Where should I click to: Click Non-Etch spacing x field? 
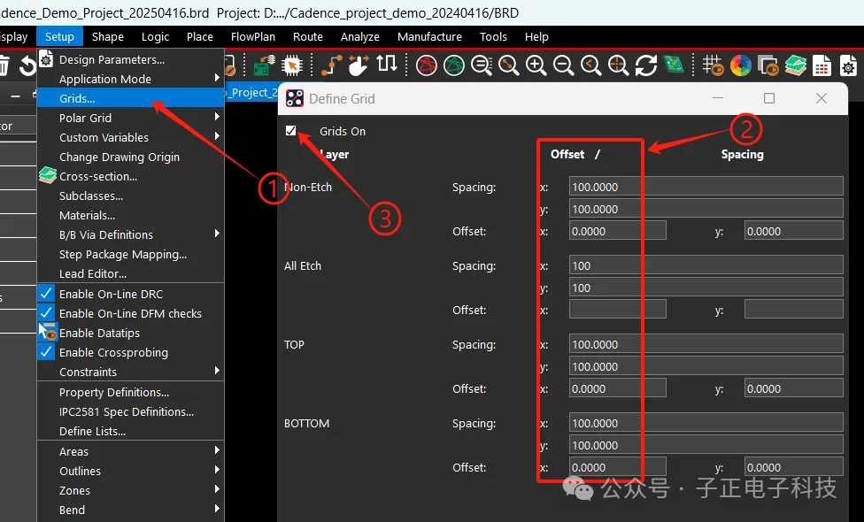click(706, 186)
